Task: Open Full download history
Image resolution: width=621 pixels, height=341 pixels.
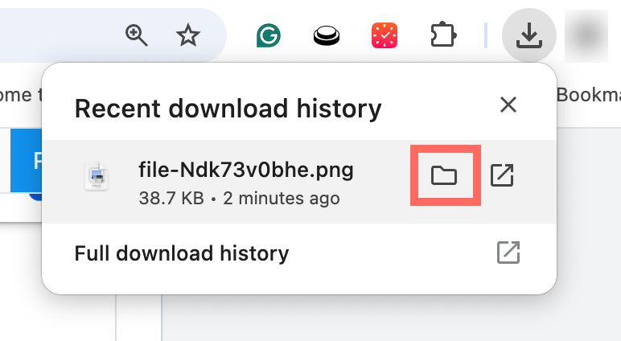Action: (182, 254)
